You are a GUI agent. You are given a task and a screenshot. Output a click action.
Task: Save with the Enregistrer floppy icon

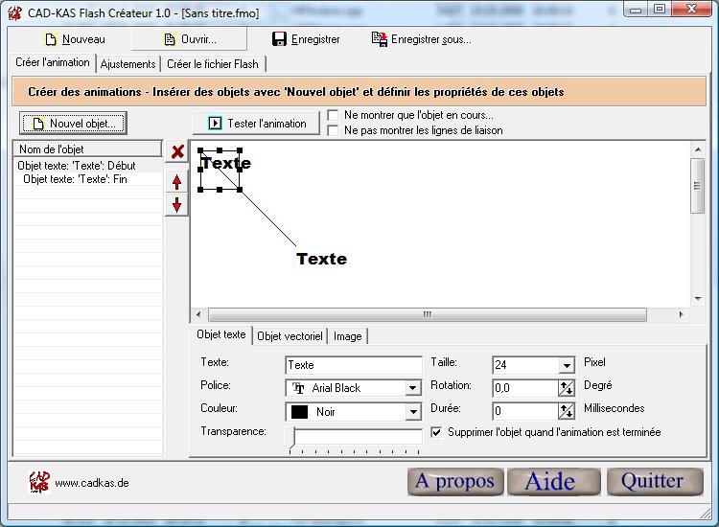[306, 39]
